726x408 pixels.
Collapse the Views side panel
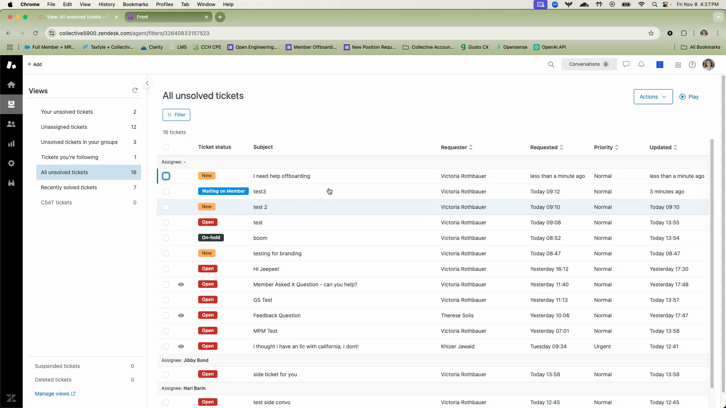pos(147,83)
